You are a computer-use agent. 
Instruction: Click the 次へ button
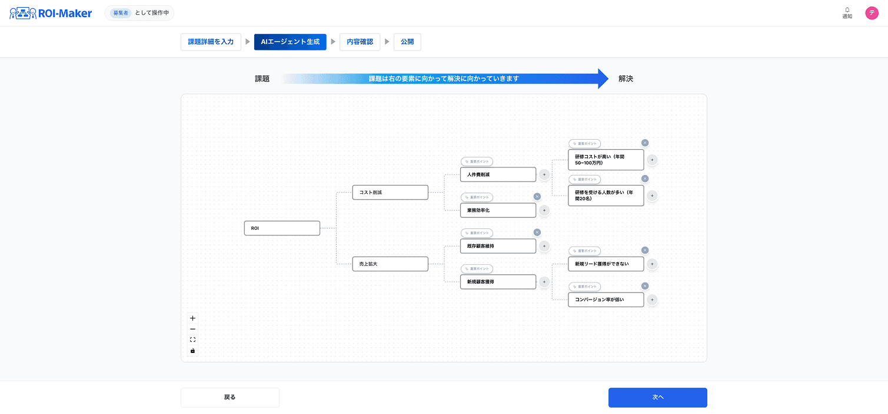(x=657, y=398)
